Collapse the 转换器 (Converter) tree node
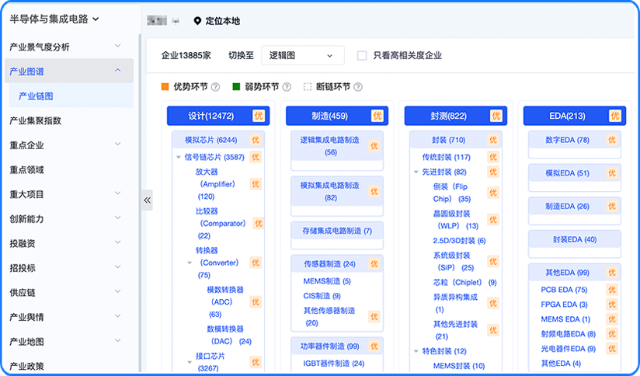The width and height of the screenshot is (640, 376). [190, 263]
